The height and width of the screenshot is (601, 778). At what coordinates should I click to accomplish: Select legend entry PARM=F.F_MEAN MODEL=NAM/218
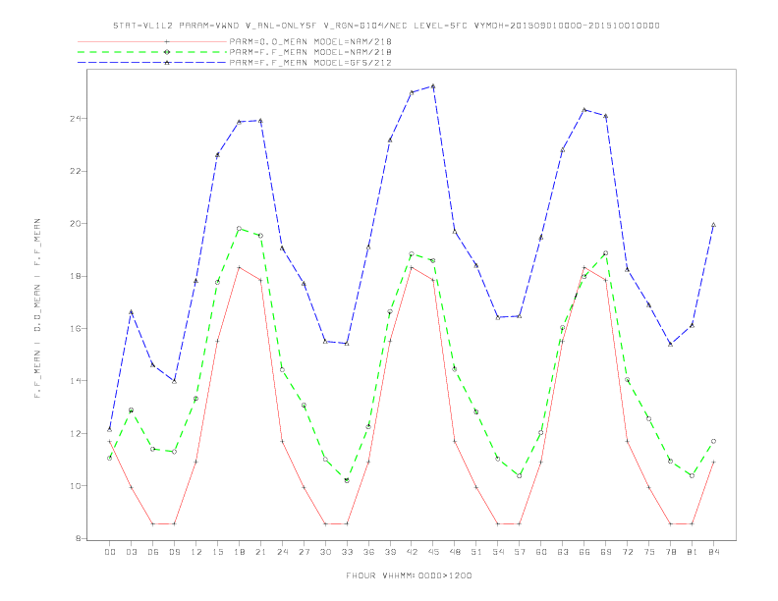click(310, 52)
